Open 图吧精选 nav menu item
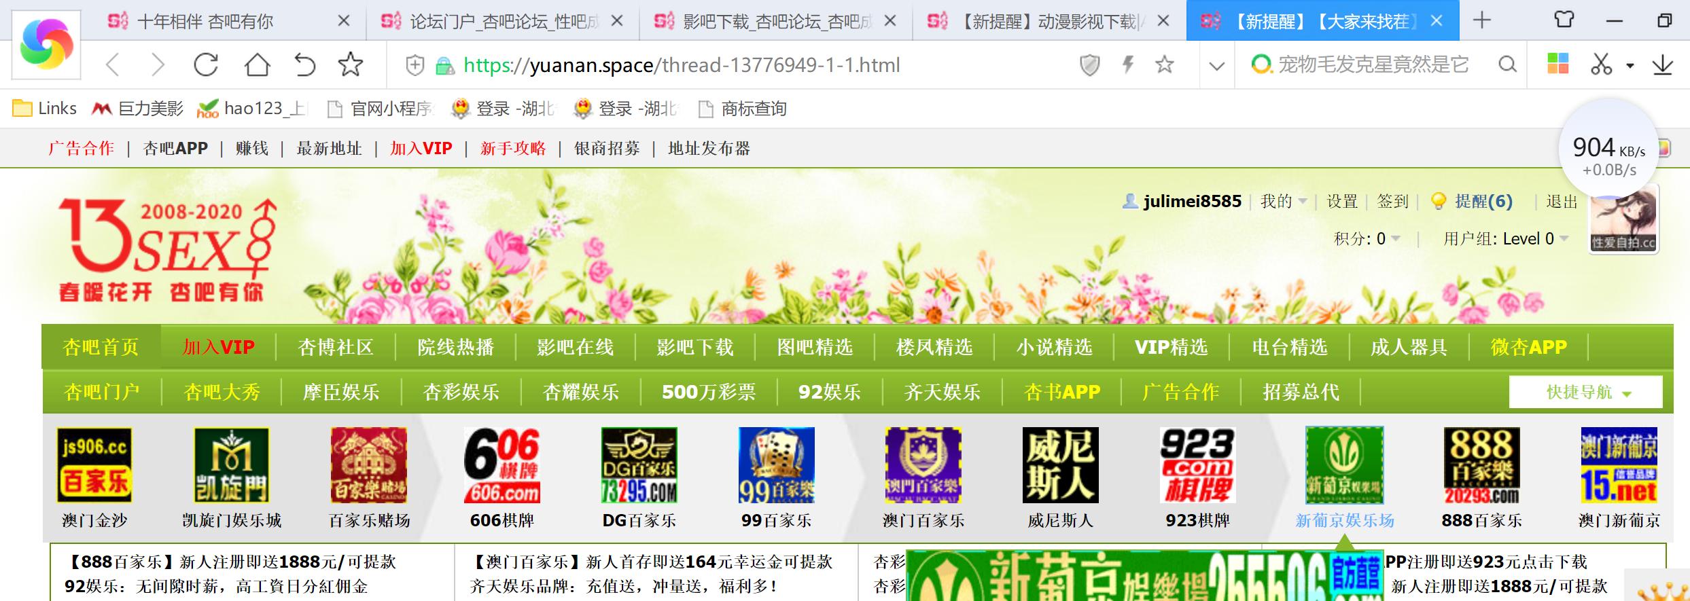The width and height of the screenshot is (1690, 601). coord(815,347)
